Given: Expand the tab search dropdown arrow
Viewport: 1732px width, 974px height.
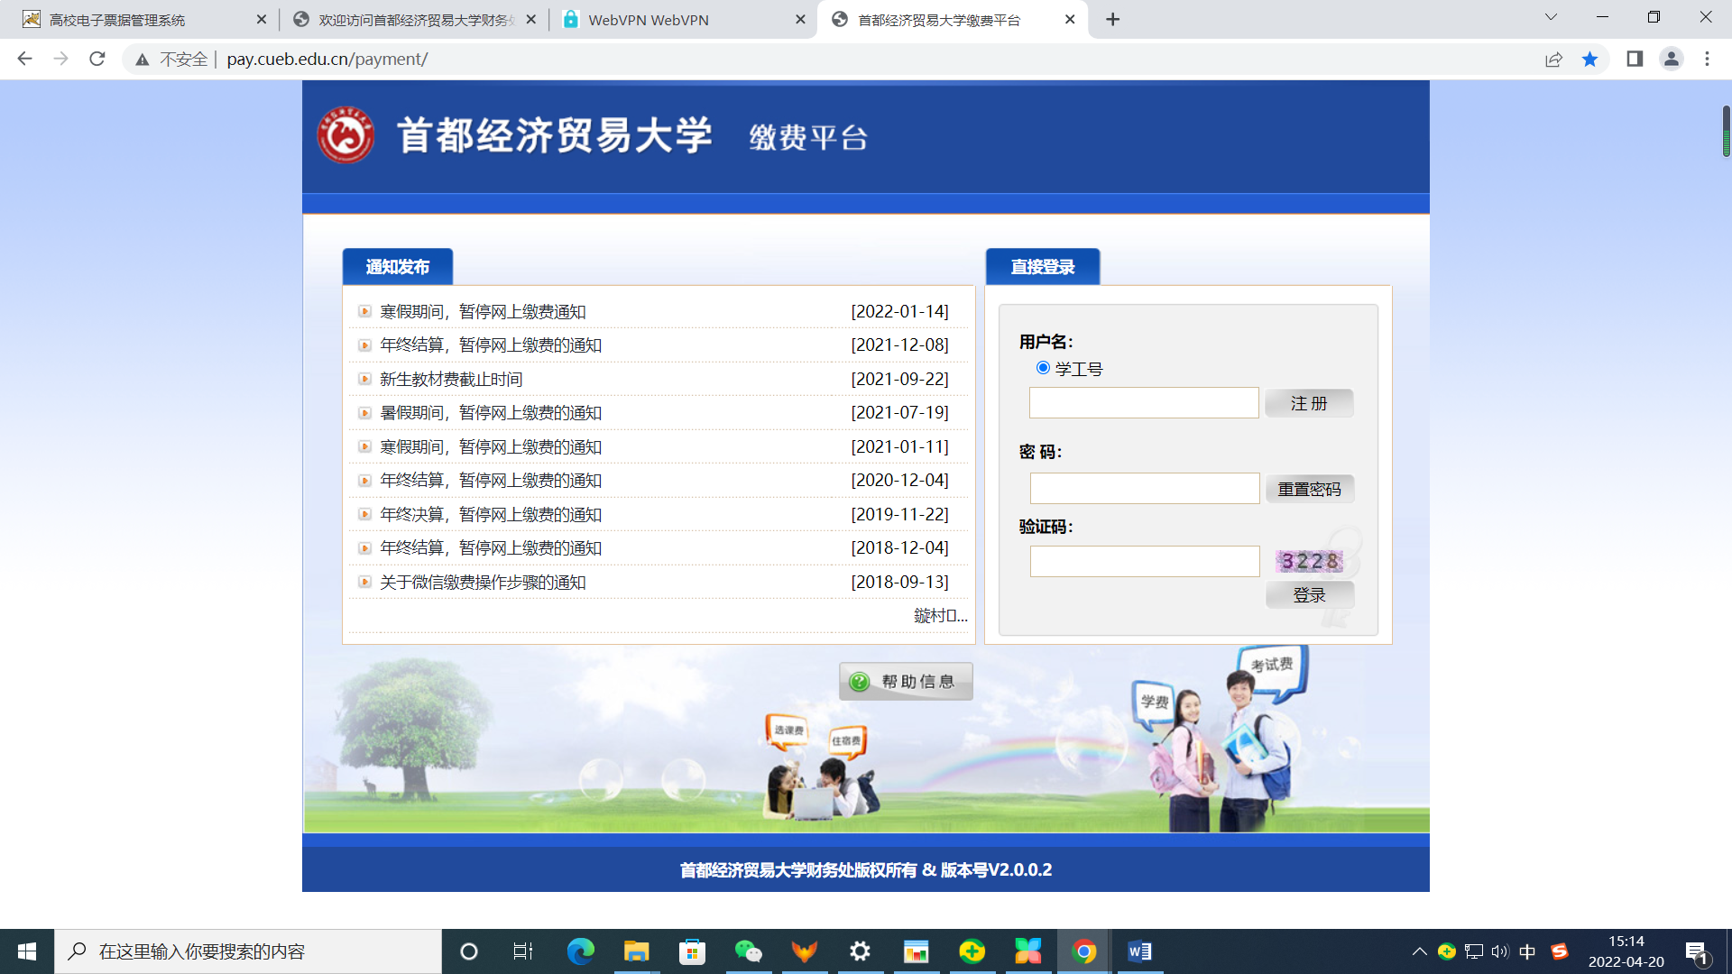Looking at the screenshot, I should tap(1551, 17).
